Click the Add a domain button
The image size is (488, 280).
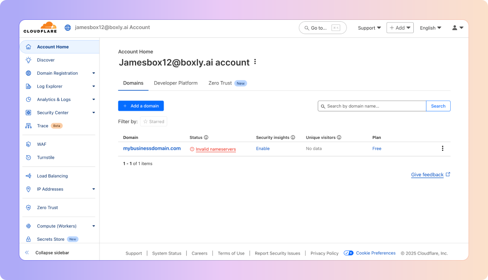tap(141, 106)
